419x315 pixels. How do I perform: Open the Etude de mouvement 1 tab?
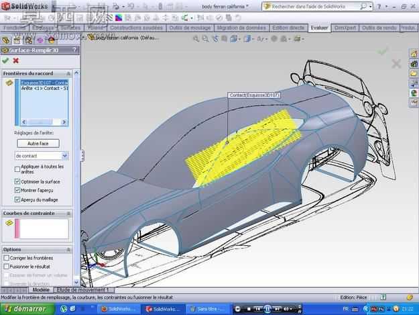click(x=82, y=289)
